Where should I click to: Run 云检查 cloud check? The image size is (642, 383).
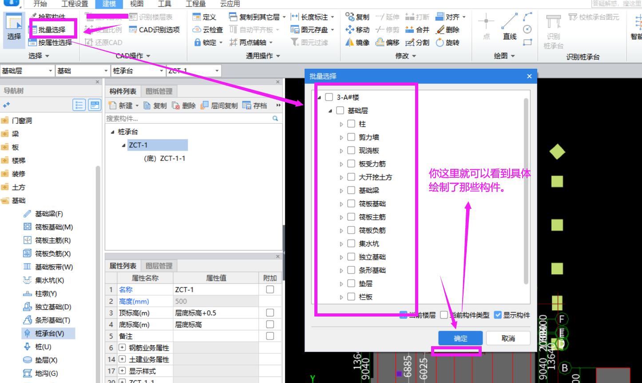click(x=207, y=30)
